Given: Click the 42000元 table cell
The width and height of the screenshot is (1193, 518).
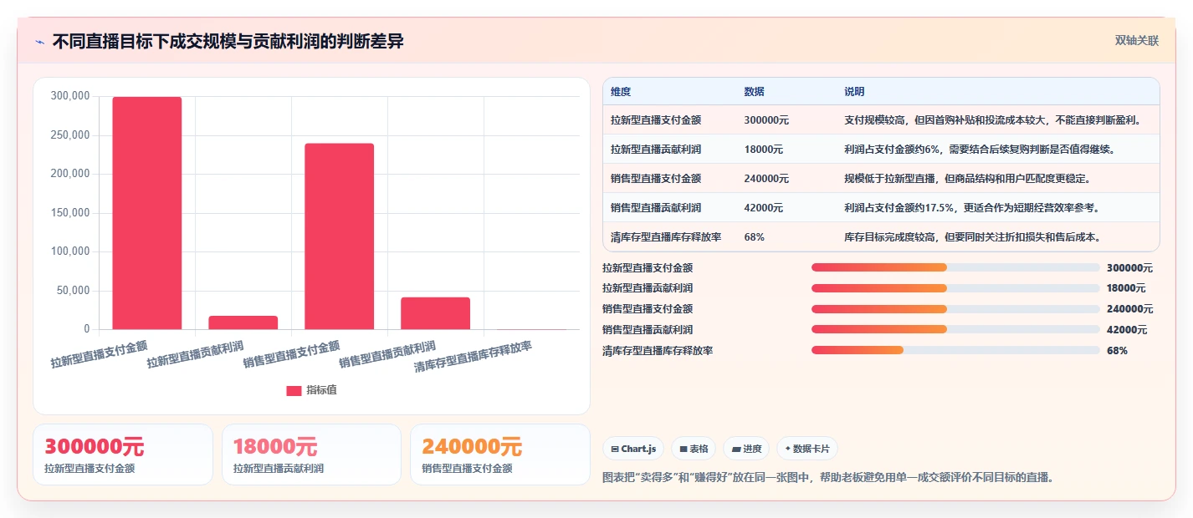Looking at the screenshot, I should [x=764, y=208].
